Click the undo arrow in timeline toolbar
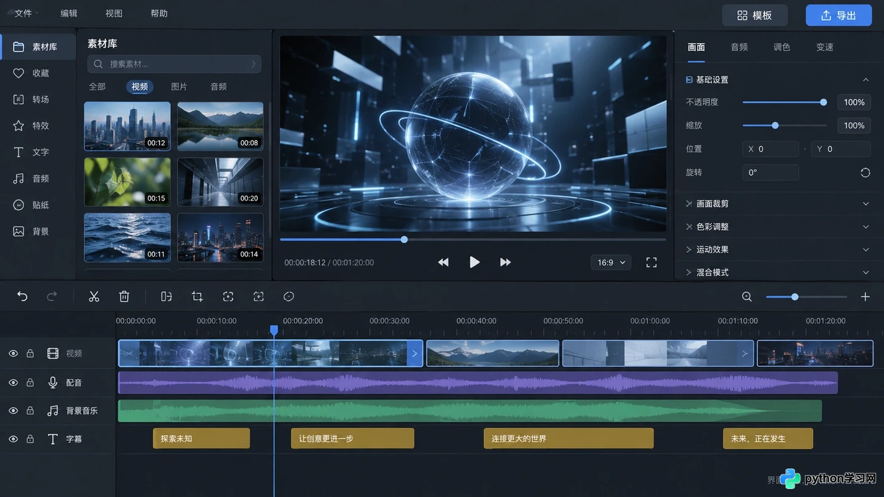Image resolution: width=884 pixels, height=497 pixels. point(22,297)
